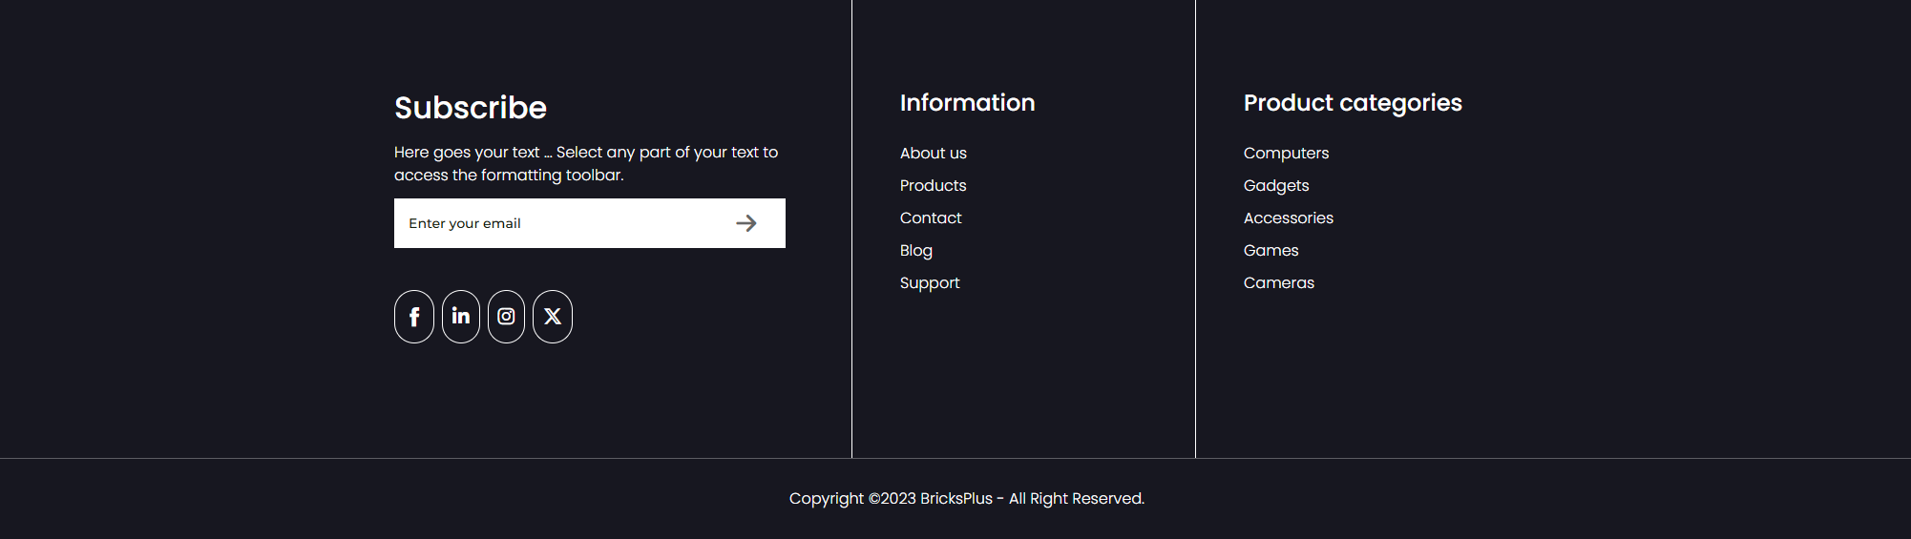Click the Information column heading
Viewport: 1911px width, 539px height.
[x=967, y=103]
